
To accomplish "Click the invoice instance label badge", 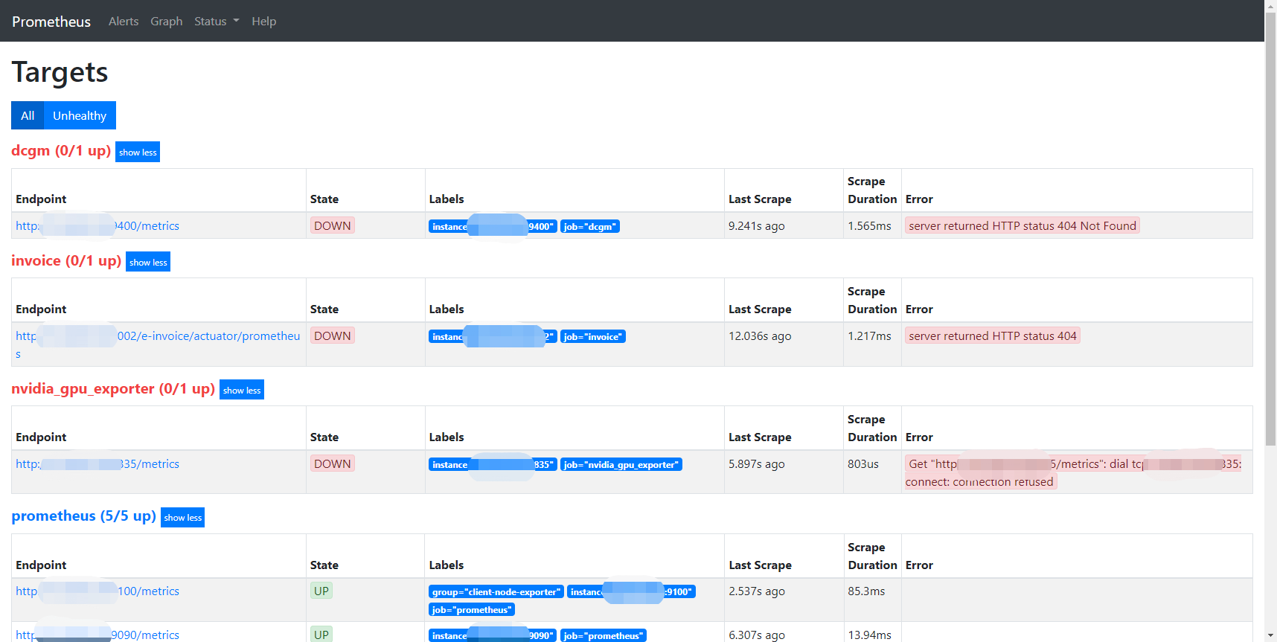I will click(x=493, y=336).
